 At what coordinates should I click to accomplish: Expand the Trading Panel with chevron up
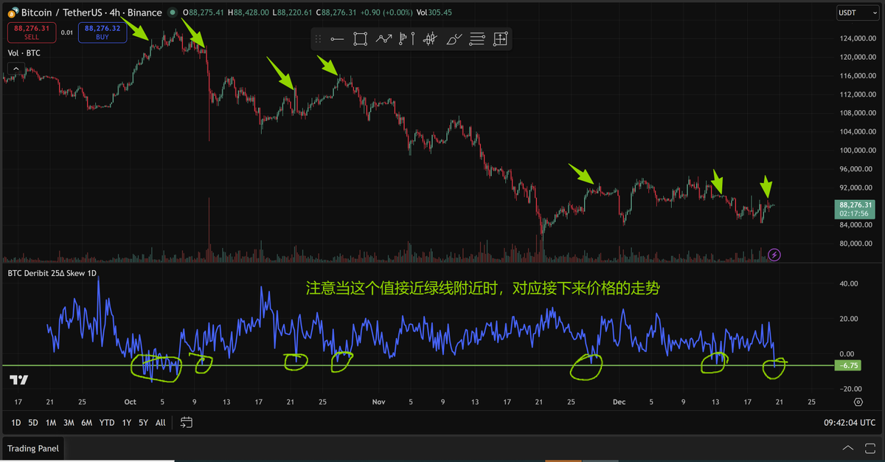pyautogui.click(x=848, y=448)
